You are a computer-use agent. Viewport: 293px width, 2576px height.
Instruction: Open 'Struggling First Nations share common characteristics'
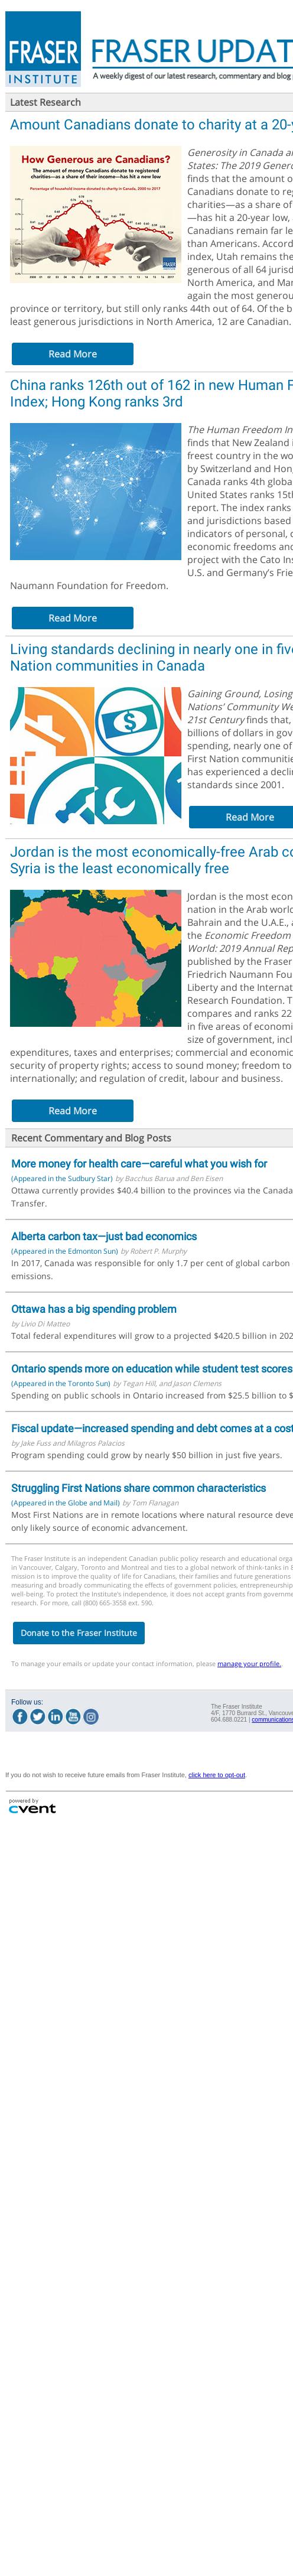coord(138,1488)
